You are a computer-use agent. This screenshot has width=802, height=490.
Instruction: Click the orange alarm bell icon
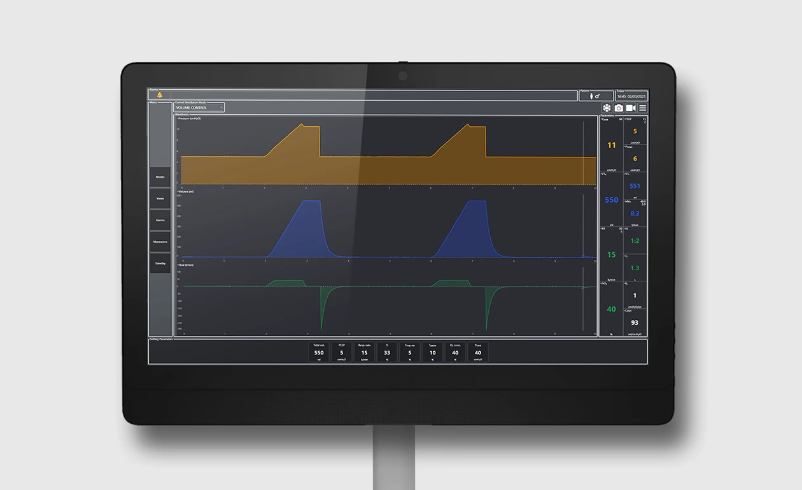click(x=160, y=96)
